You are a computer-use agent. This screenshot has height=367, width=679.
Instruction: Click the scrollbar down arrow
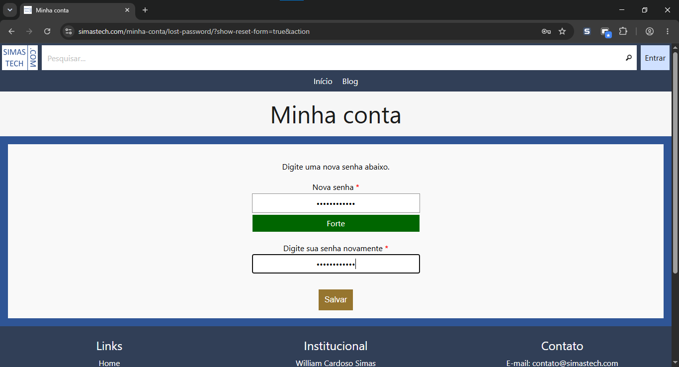[x=675, y=363]
